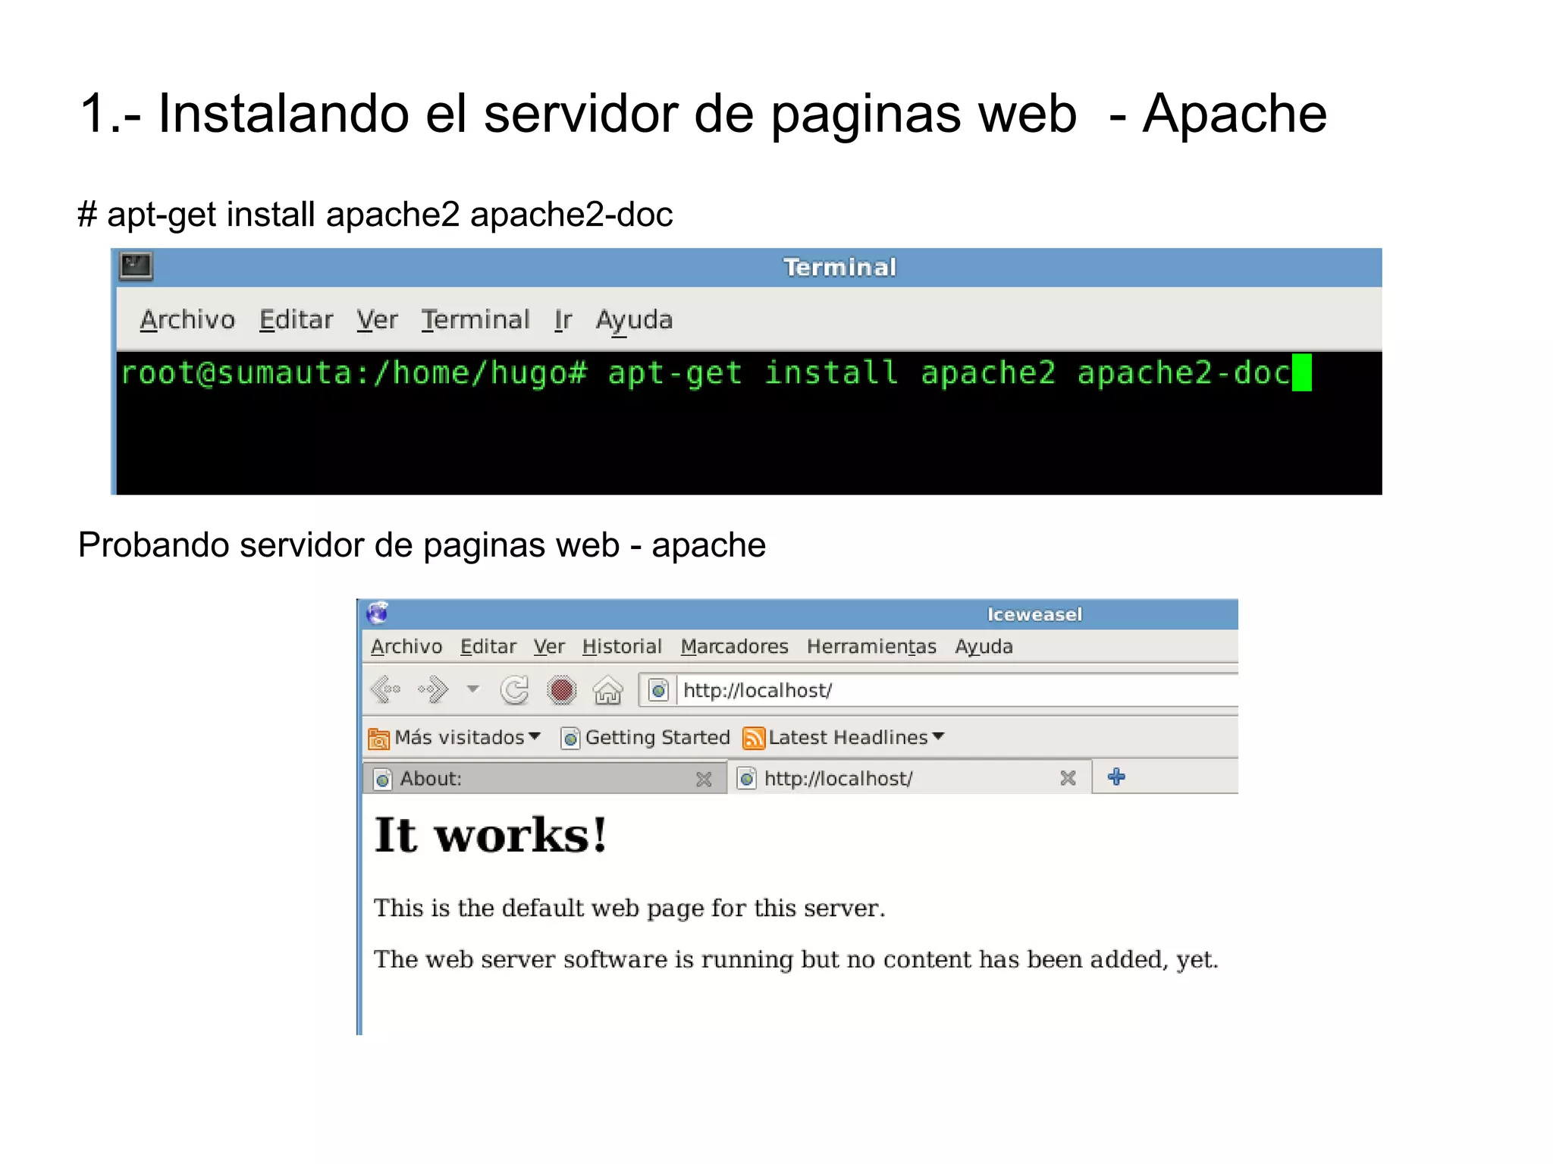Switch to the About: tab
Screen dimensions: 1553x1164
544,779
